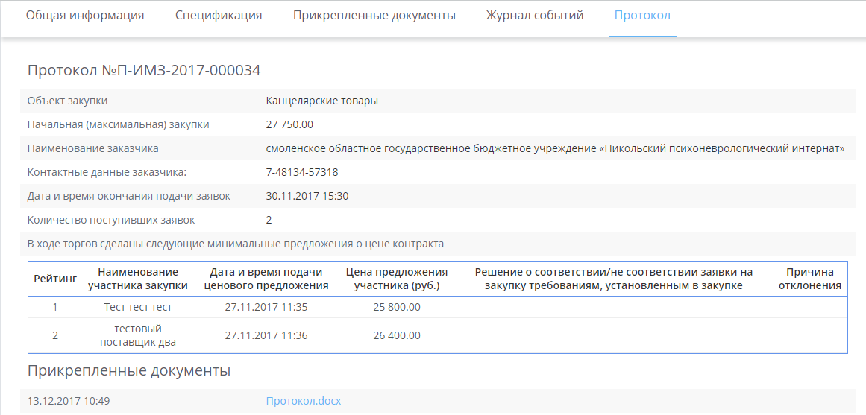Image resolution: width=866 pixels, height=415 pixels.
Task: Click the Протокол №П-ИМЗ-2017-000034 heading
Action: click(x=144, y=71)
